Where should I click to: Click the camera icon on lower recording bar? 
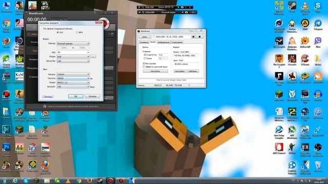(186, 12)
